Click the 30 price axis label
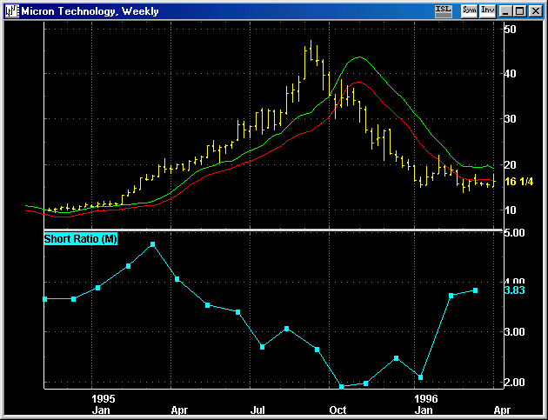 [511, 119]
